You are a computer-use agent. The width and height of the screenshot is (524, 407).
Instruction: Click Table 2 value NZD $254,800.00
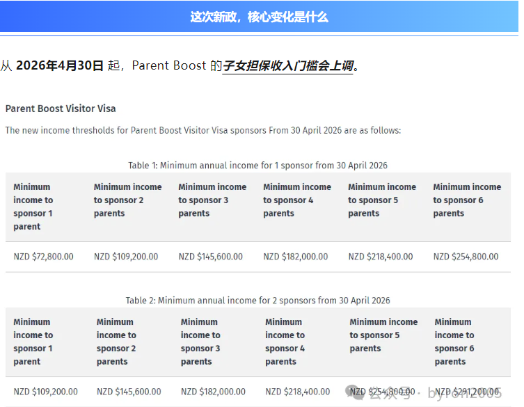click(x=382, y=392)
